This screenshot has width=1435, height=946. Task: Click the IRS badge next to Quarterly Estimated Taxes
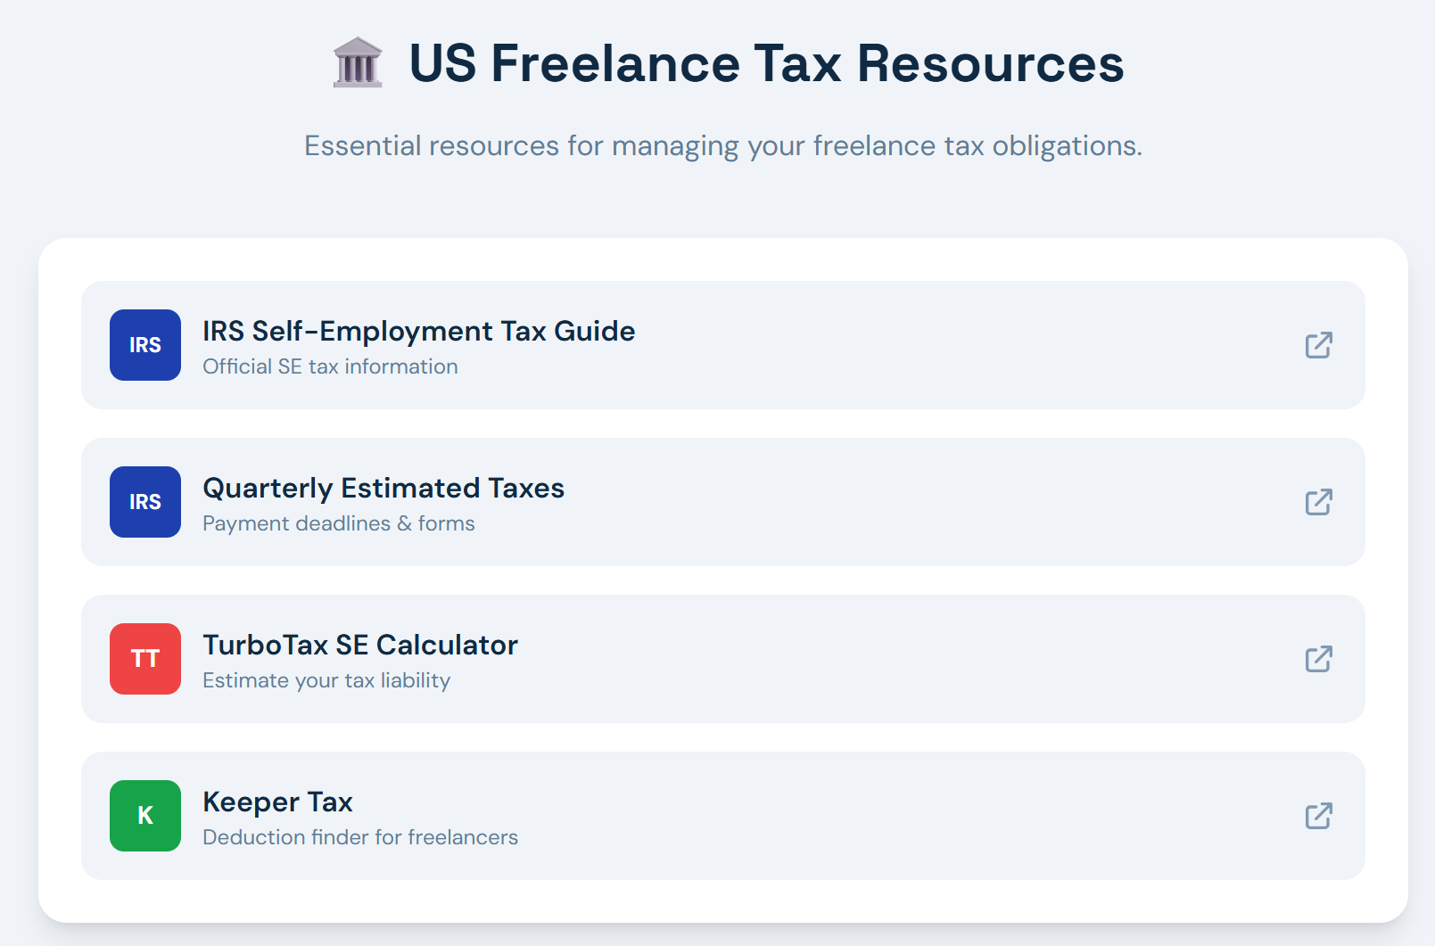144,502
